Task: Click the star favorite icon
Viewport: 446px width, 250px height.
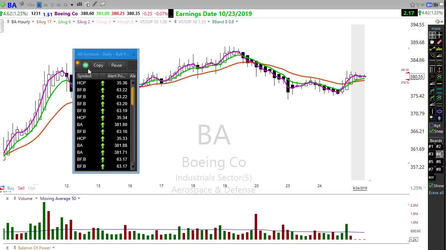Action: (413, 5)
